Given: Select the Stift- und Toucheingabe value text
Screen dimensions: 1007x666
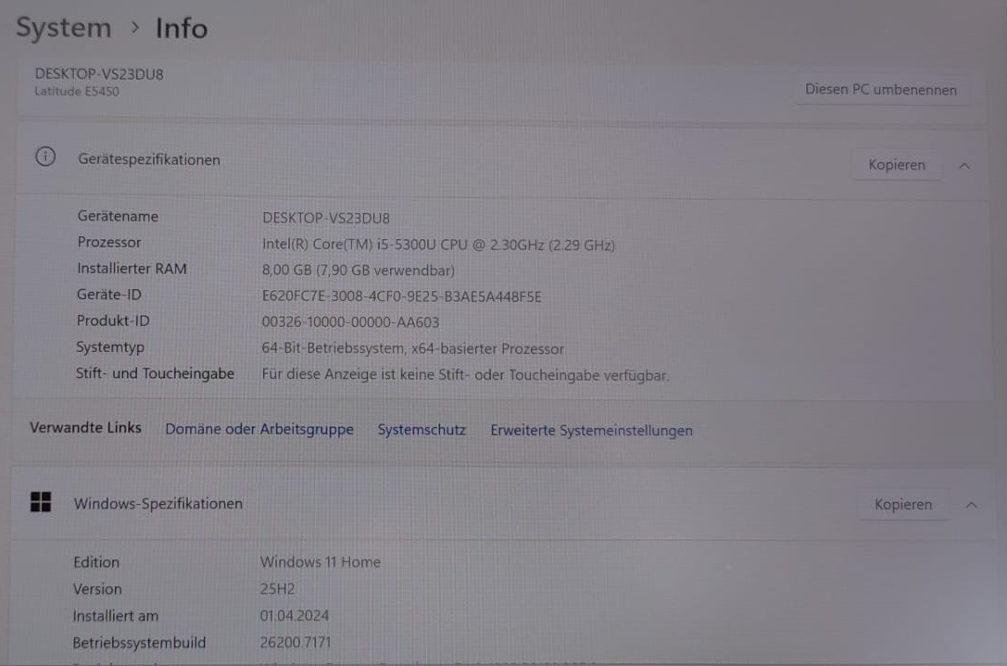Looking at the screenshot, I should (x=465, y=375).
